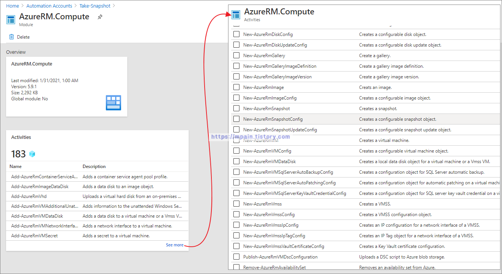Tick New-AzureRmVmssIpConfig checkbox

236,225
